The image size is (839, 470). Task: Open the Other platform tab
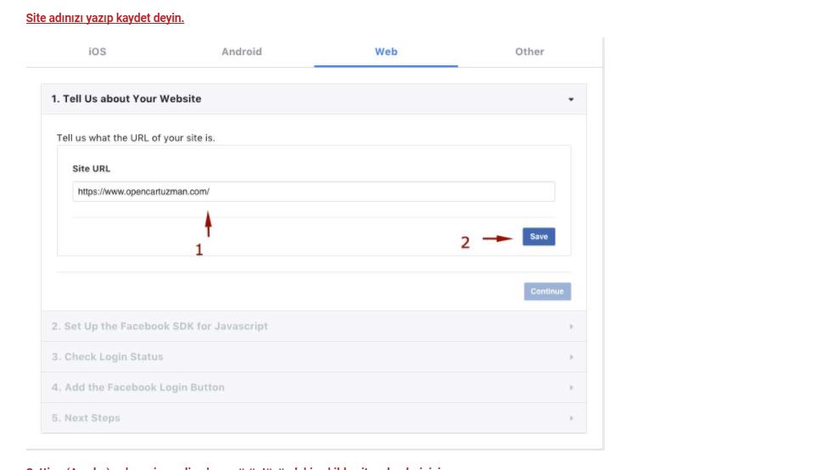pos(529,52)
